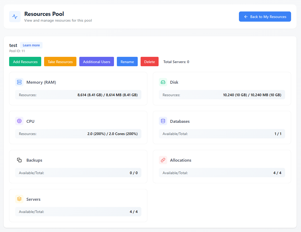
Task: Click the Servers value '4 / 4'
Action: 134,212
